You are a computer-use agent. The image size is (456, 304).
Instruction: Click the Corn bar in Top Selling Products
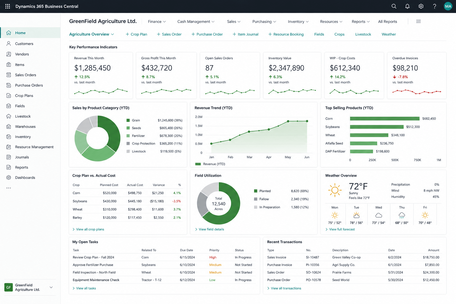click(x=385, y=119)
